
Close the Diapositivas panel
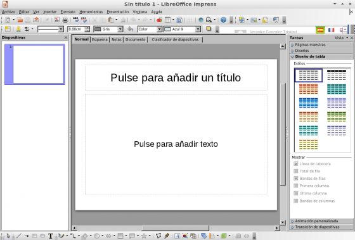point(66,37)
